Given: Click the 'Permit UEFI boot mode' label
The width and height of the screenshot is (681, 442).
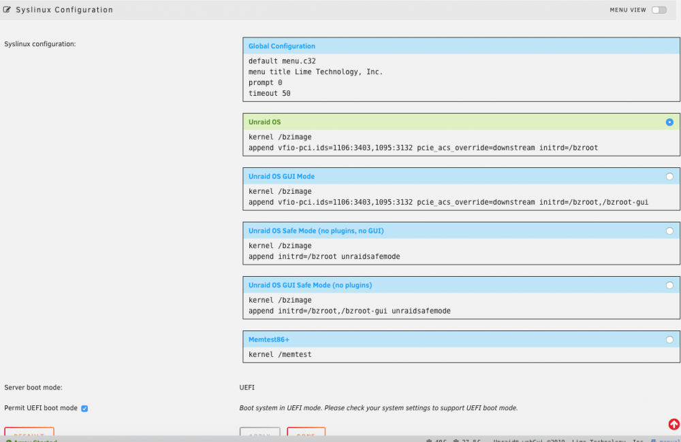Looking at the screenshot, I should [41, 408].
